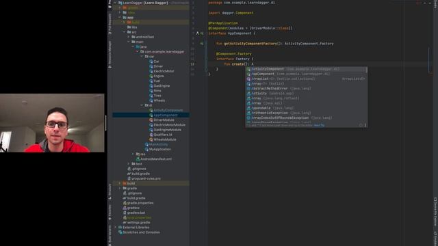This screenshot has width=438, height=246.
Task: Choose ArrayIndexOutOfBoundsException completion entry
Action: point(306,118)
